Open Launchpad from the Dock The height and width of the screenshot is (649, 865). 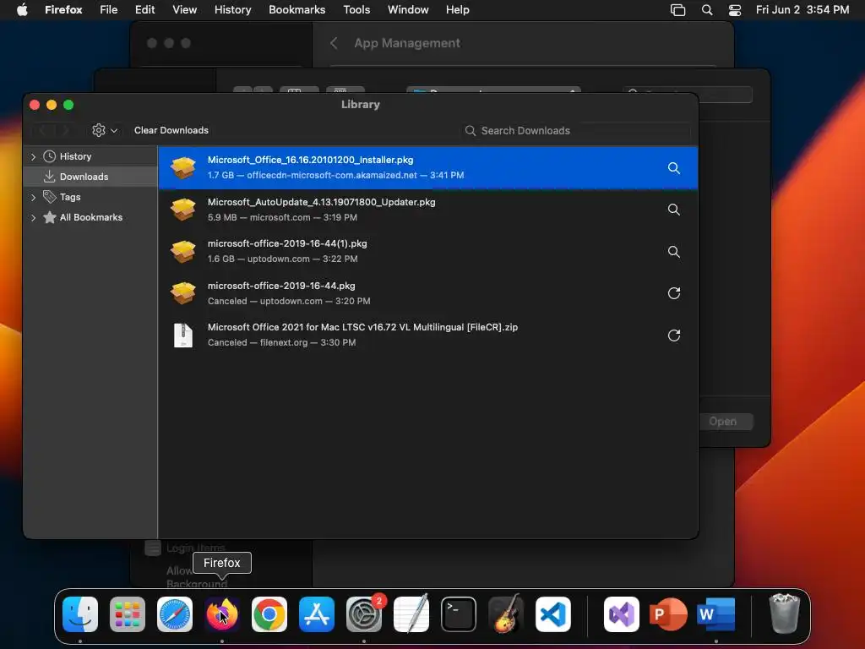(128, 614)
